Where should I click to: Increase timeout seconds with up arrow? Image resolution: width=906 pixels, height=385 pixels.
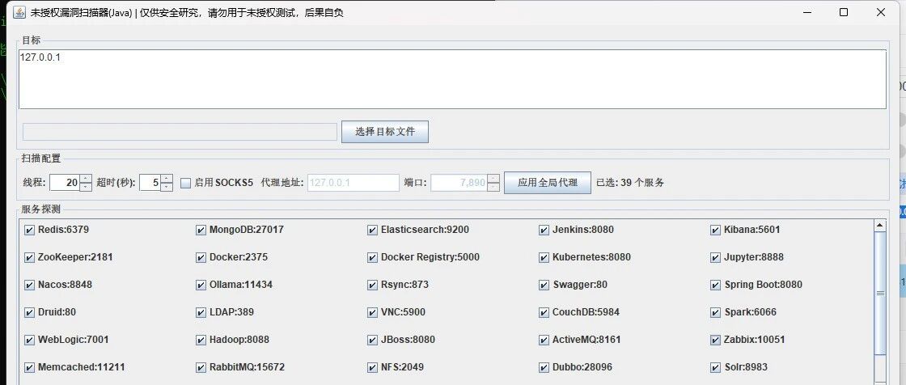pos(167,179)
